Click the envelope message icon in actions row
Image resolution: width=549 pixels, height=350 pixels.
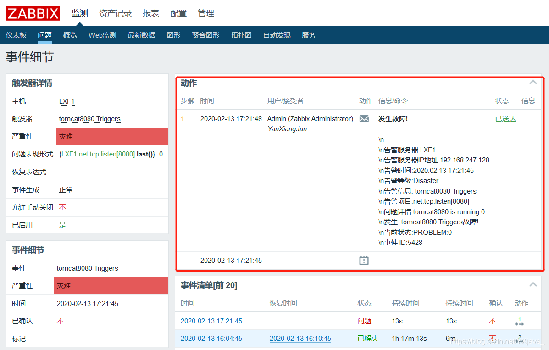364,118
